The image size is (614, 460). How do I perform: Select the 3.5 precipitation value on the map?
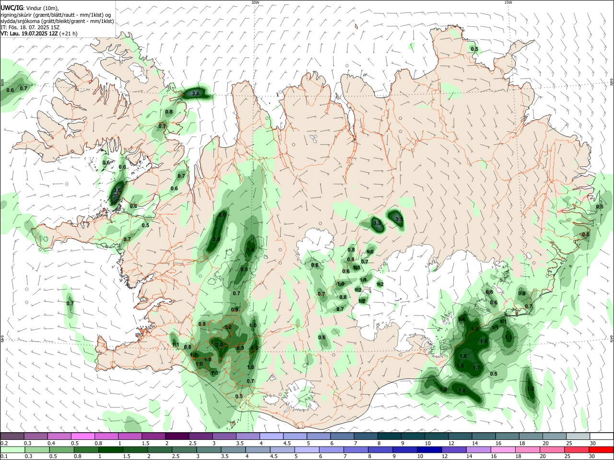coord(399,219)
